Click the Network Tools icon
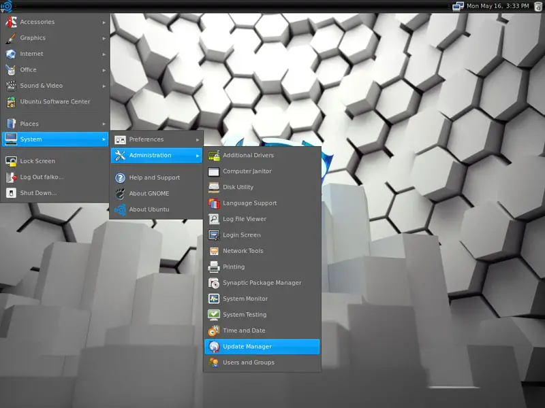The height and width of the screenshot is (408, 545). (x=214, y=251)
